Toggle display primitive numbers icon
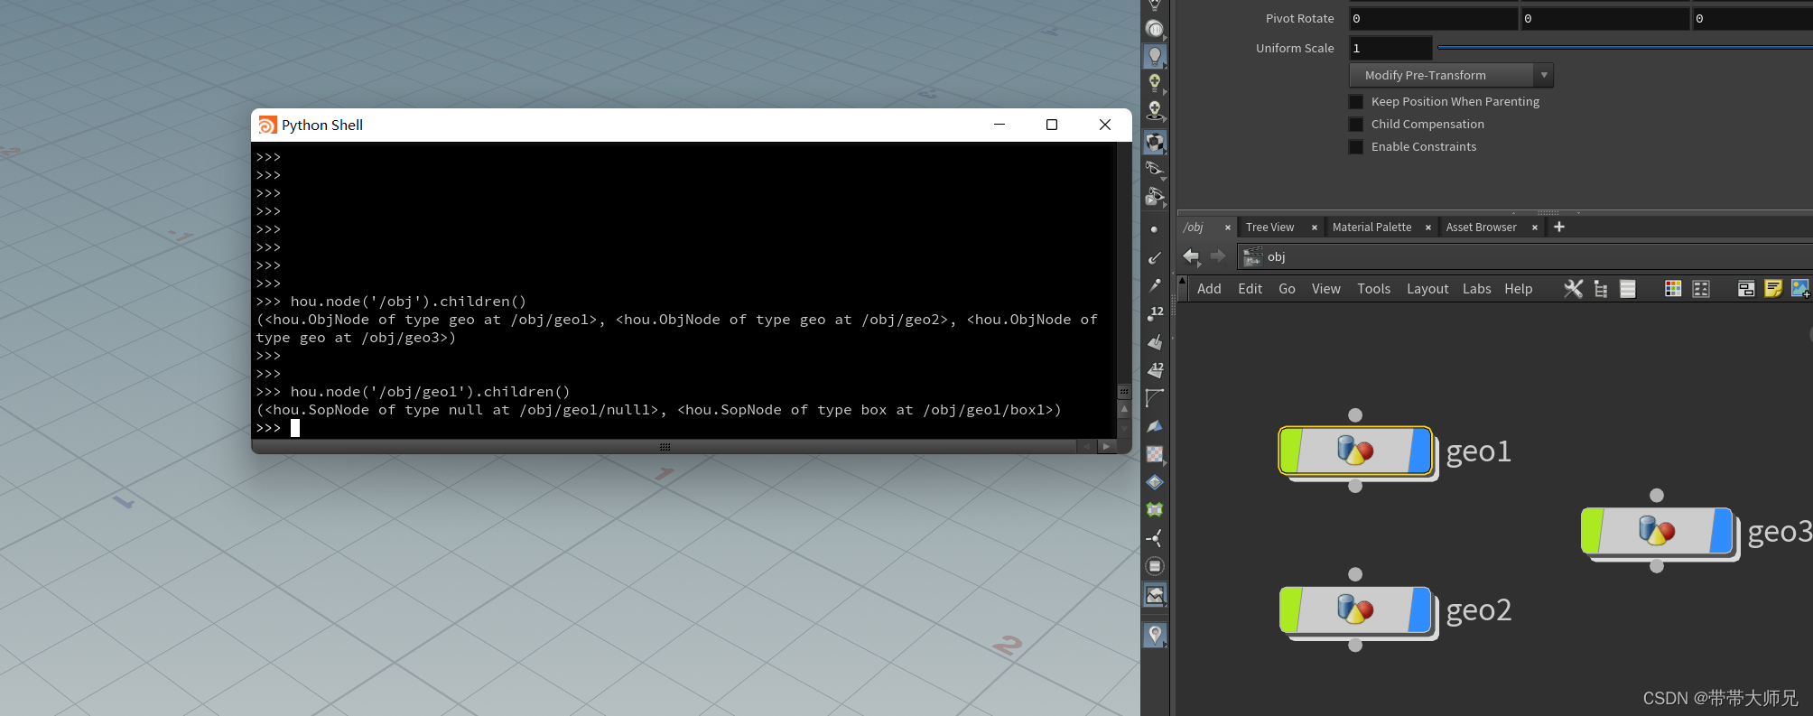The image size is (1813, 716). tap(1155, 370)
